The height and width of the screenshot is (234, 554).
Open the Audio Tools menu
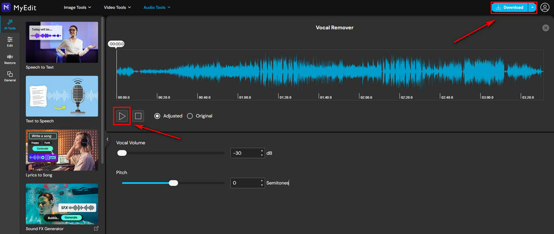157,7
